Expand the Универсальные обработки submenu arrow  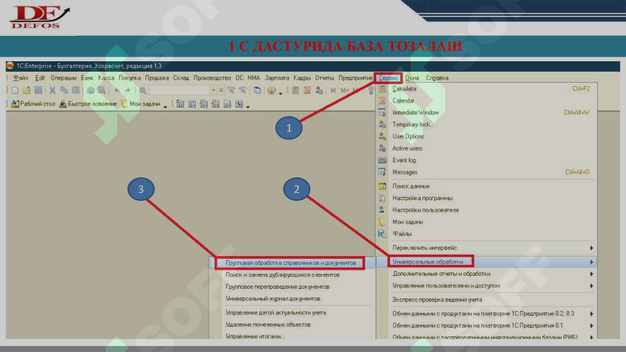(x=591, y=262)
